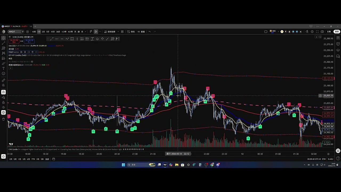341x192 pixels.
Task: Choose the 30分 timeframe
Action: 58,32
